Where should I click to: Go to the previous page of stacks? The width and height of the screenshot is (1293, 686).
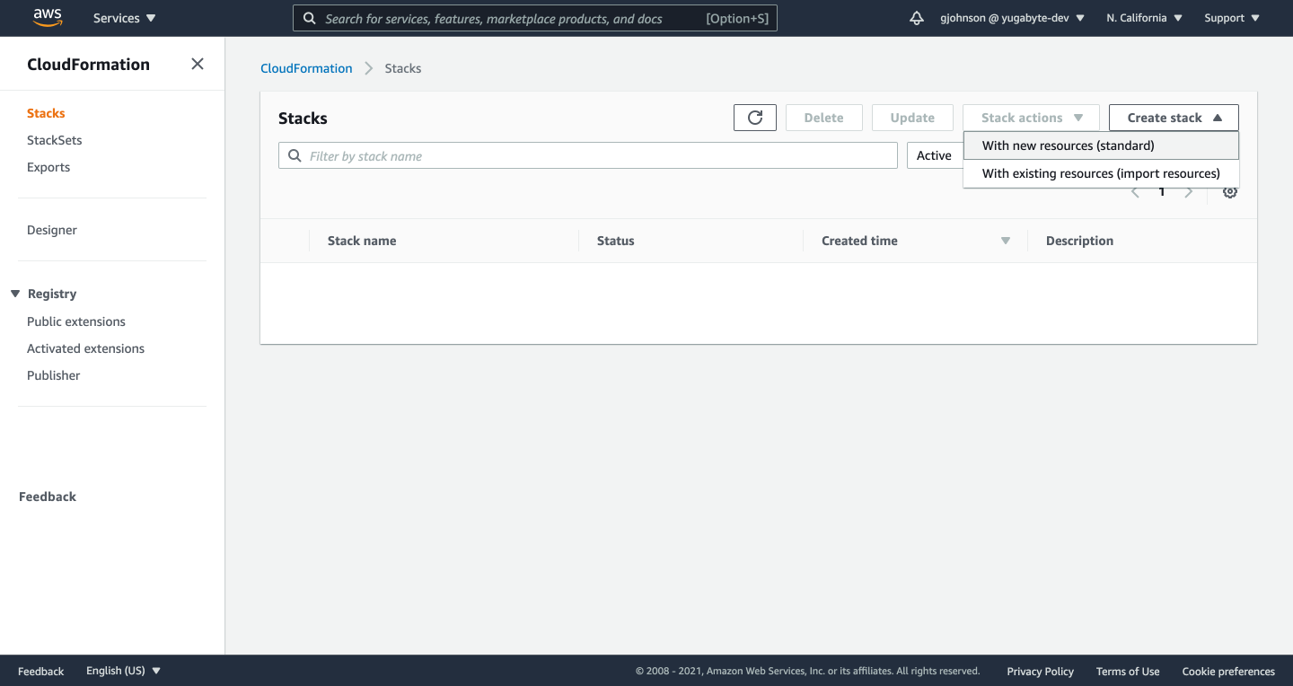pyautogui.click(x=1134, y=191)
